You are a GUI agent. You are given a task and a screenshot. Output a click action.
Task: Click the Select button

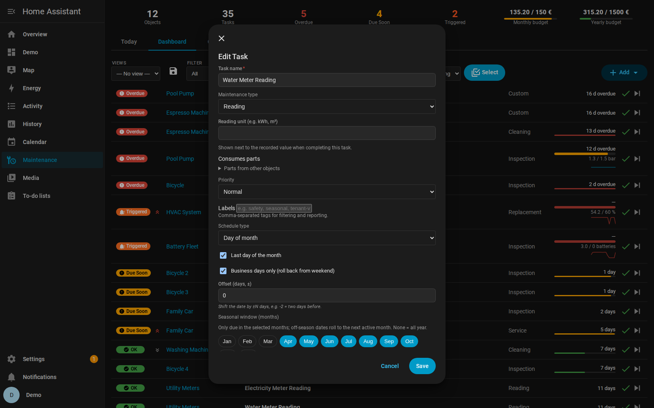coord(484,73)
